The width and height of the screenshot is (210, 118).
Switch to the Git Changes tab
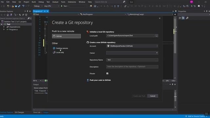[x=19, y=112]
